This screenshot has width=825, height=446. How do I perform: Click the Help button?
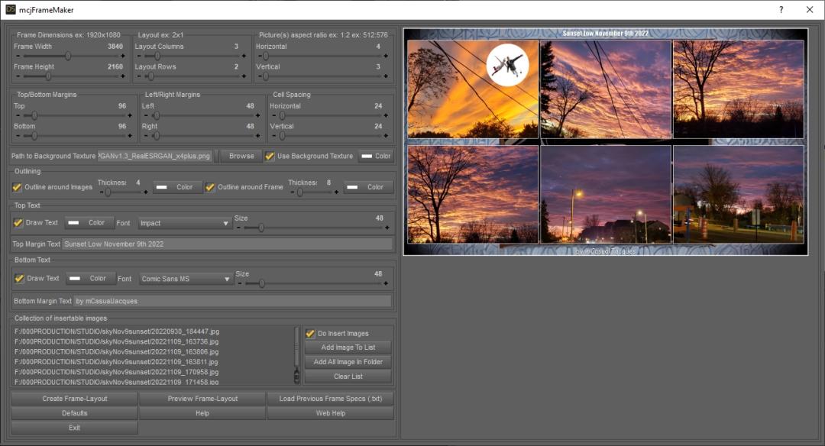[202, 413]
